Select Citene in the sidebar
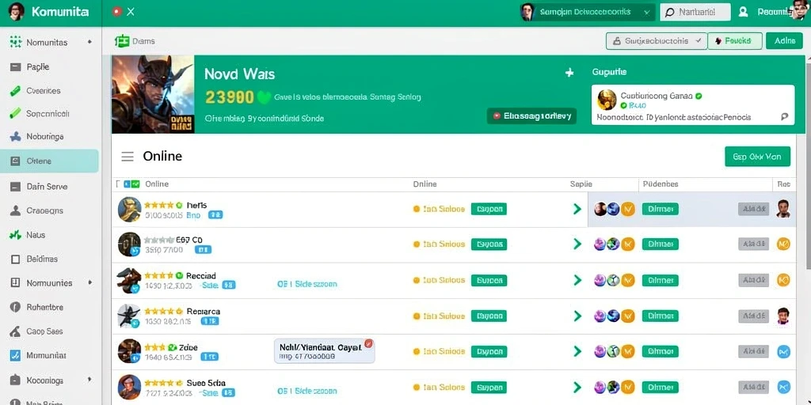 49,161
